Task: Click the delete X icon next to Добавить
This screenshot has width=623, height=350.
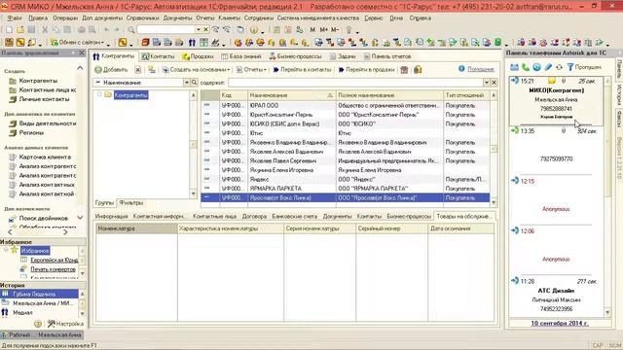Action: coord(137,69)
